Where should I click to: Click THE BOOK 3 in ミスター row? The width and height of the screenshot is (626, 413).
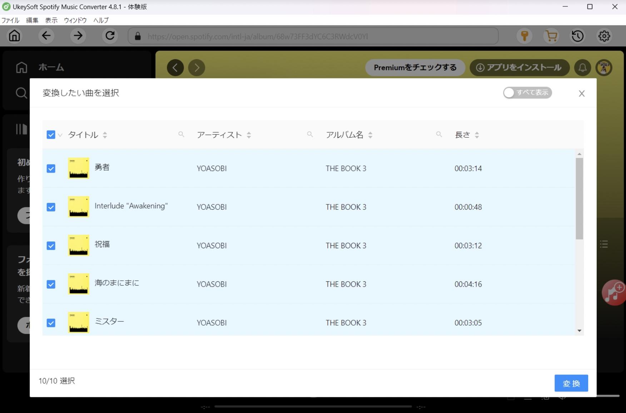click(346, 322)
